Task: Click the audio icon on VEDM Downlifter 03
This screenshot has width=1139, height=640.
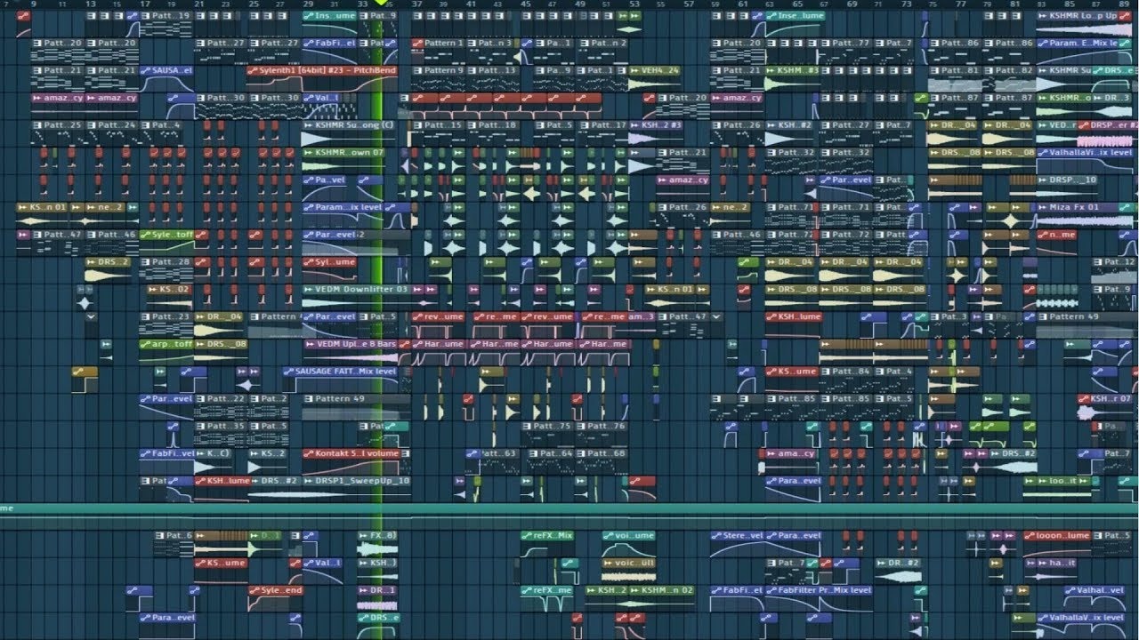Action: pos(309,289)
